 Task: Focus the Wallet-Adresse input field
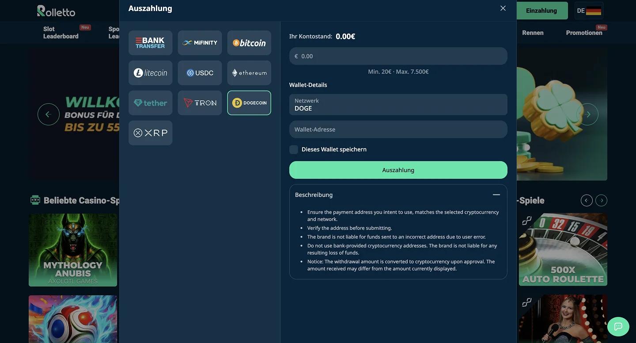coord(398,129)
